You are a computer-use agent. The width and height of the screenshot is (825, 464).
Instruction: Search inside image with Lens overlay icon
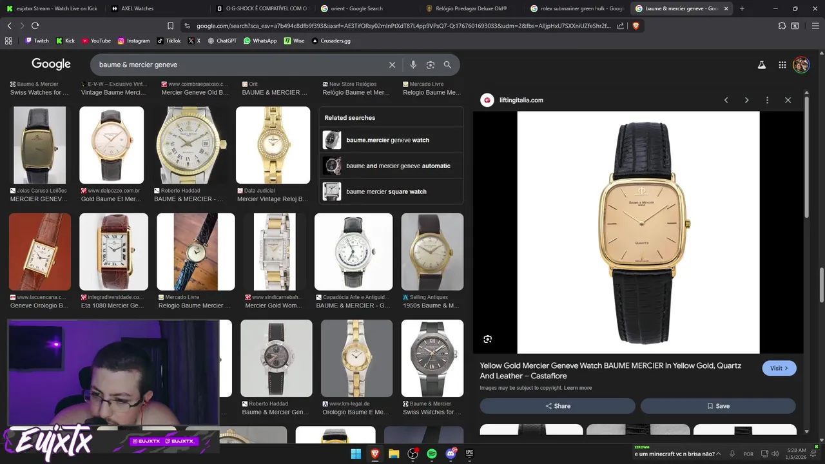[488, 339]
